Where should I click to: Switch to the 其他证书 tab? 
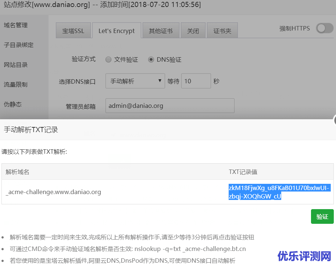pos(161,31)
